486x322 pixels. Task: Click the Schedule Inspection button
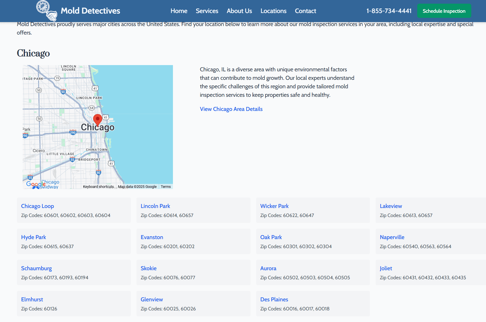coord(444,11)
